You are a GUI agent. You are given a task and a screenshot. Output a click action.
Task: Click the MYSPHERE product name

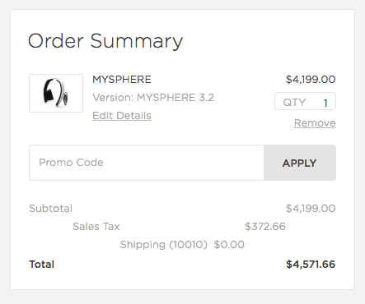click(x=122, y=80)
